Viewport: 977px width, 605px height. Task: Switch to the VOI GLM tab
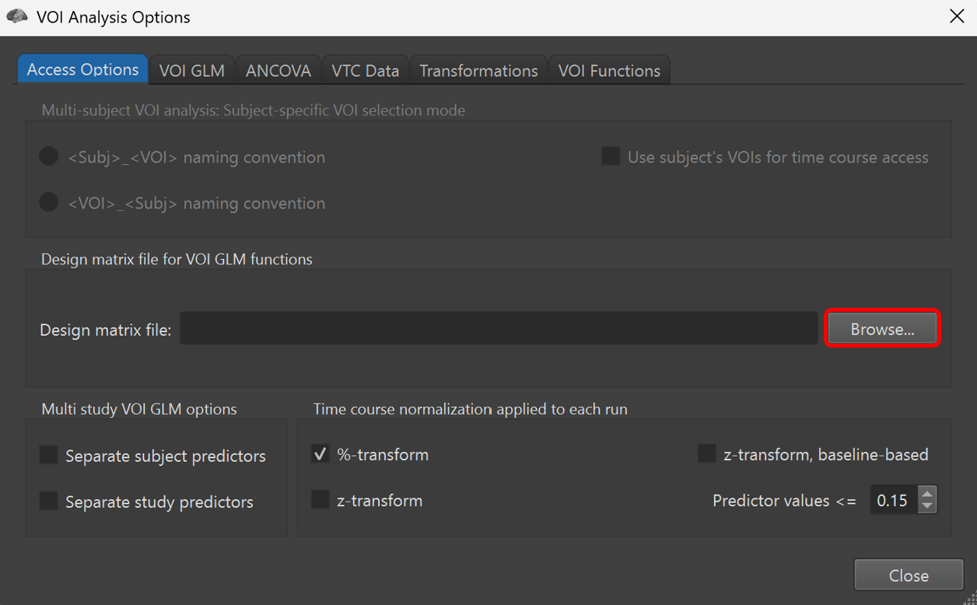coord(191,71)
